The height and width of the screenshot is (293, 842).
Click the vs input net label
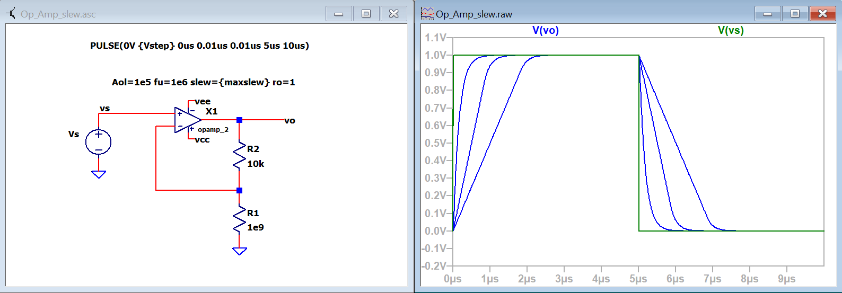104,109
